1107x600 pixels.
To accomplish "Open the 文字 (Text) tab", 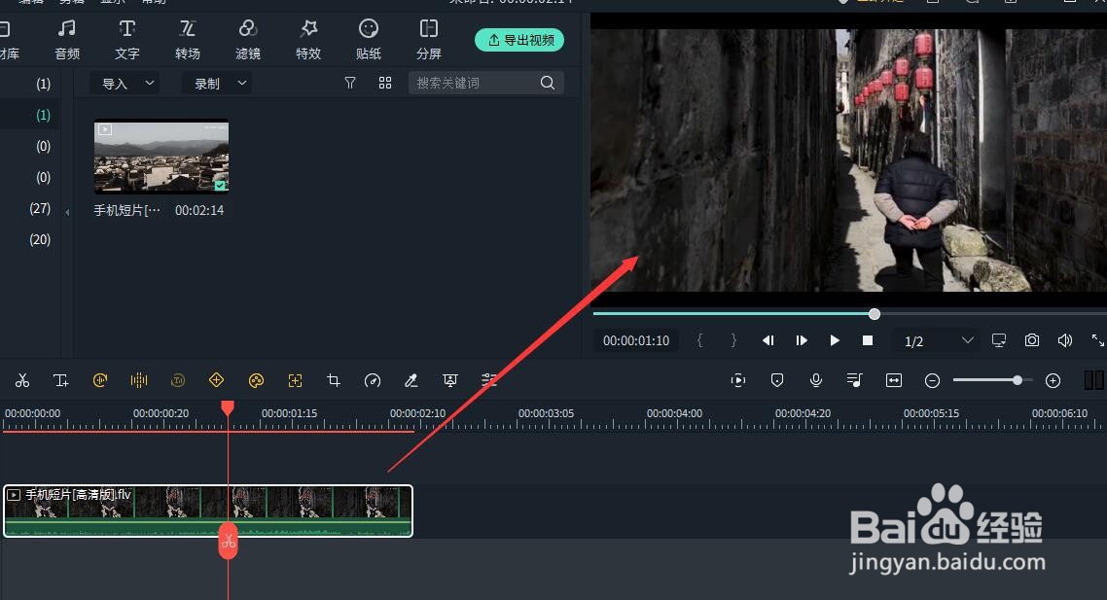I will click(127, 40).
